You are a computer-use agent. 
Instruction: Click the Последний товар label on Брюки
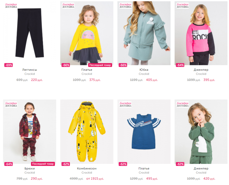pyautogui.click(x=43, y=164)
